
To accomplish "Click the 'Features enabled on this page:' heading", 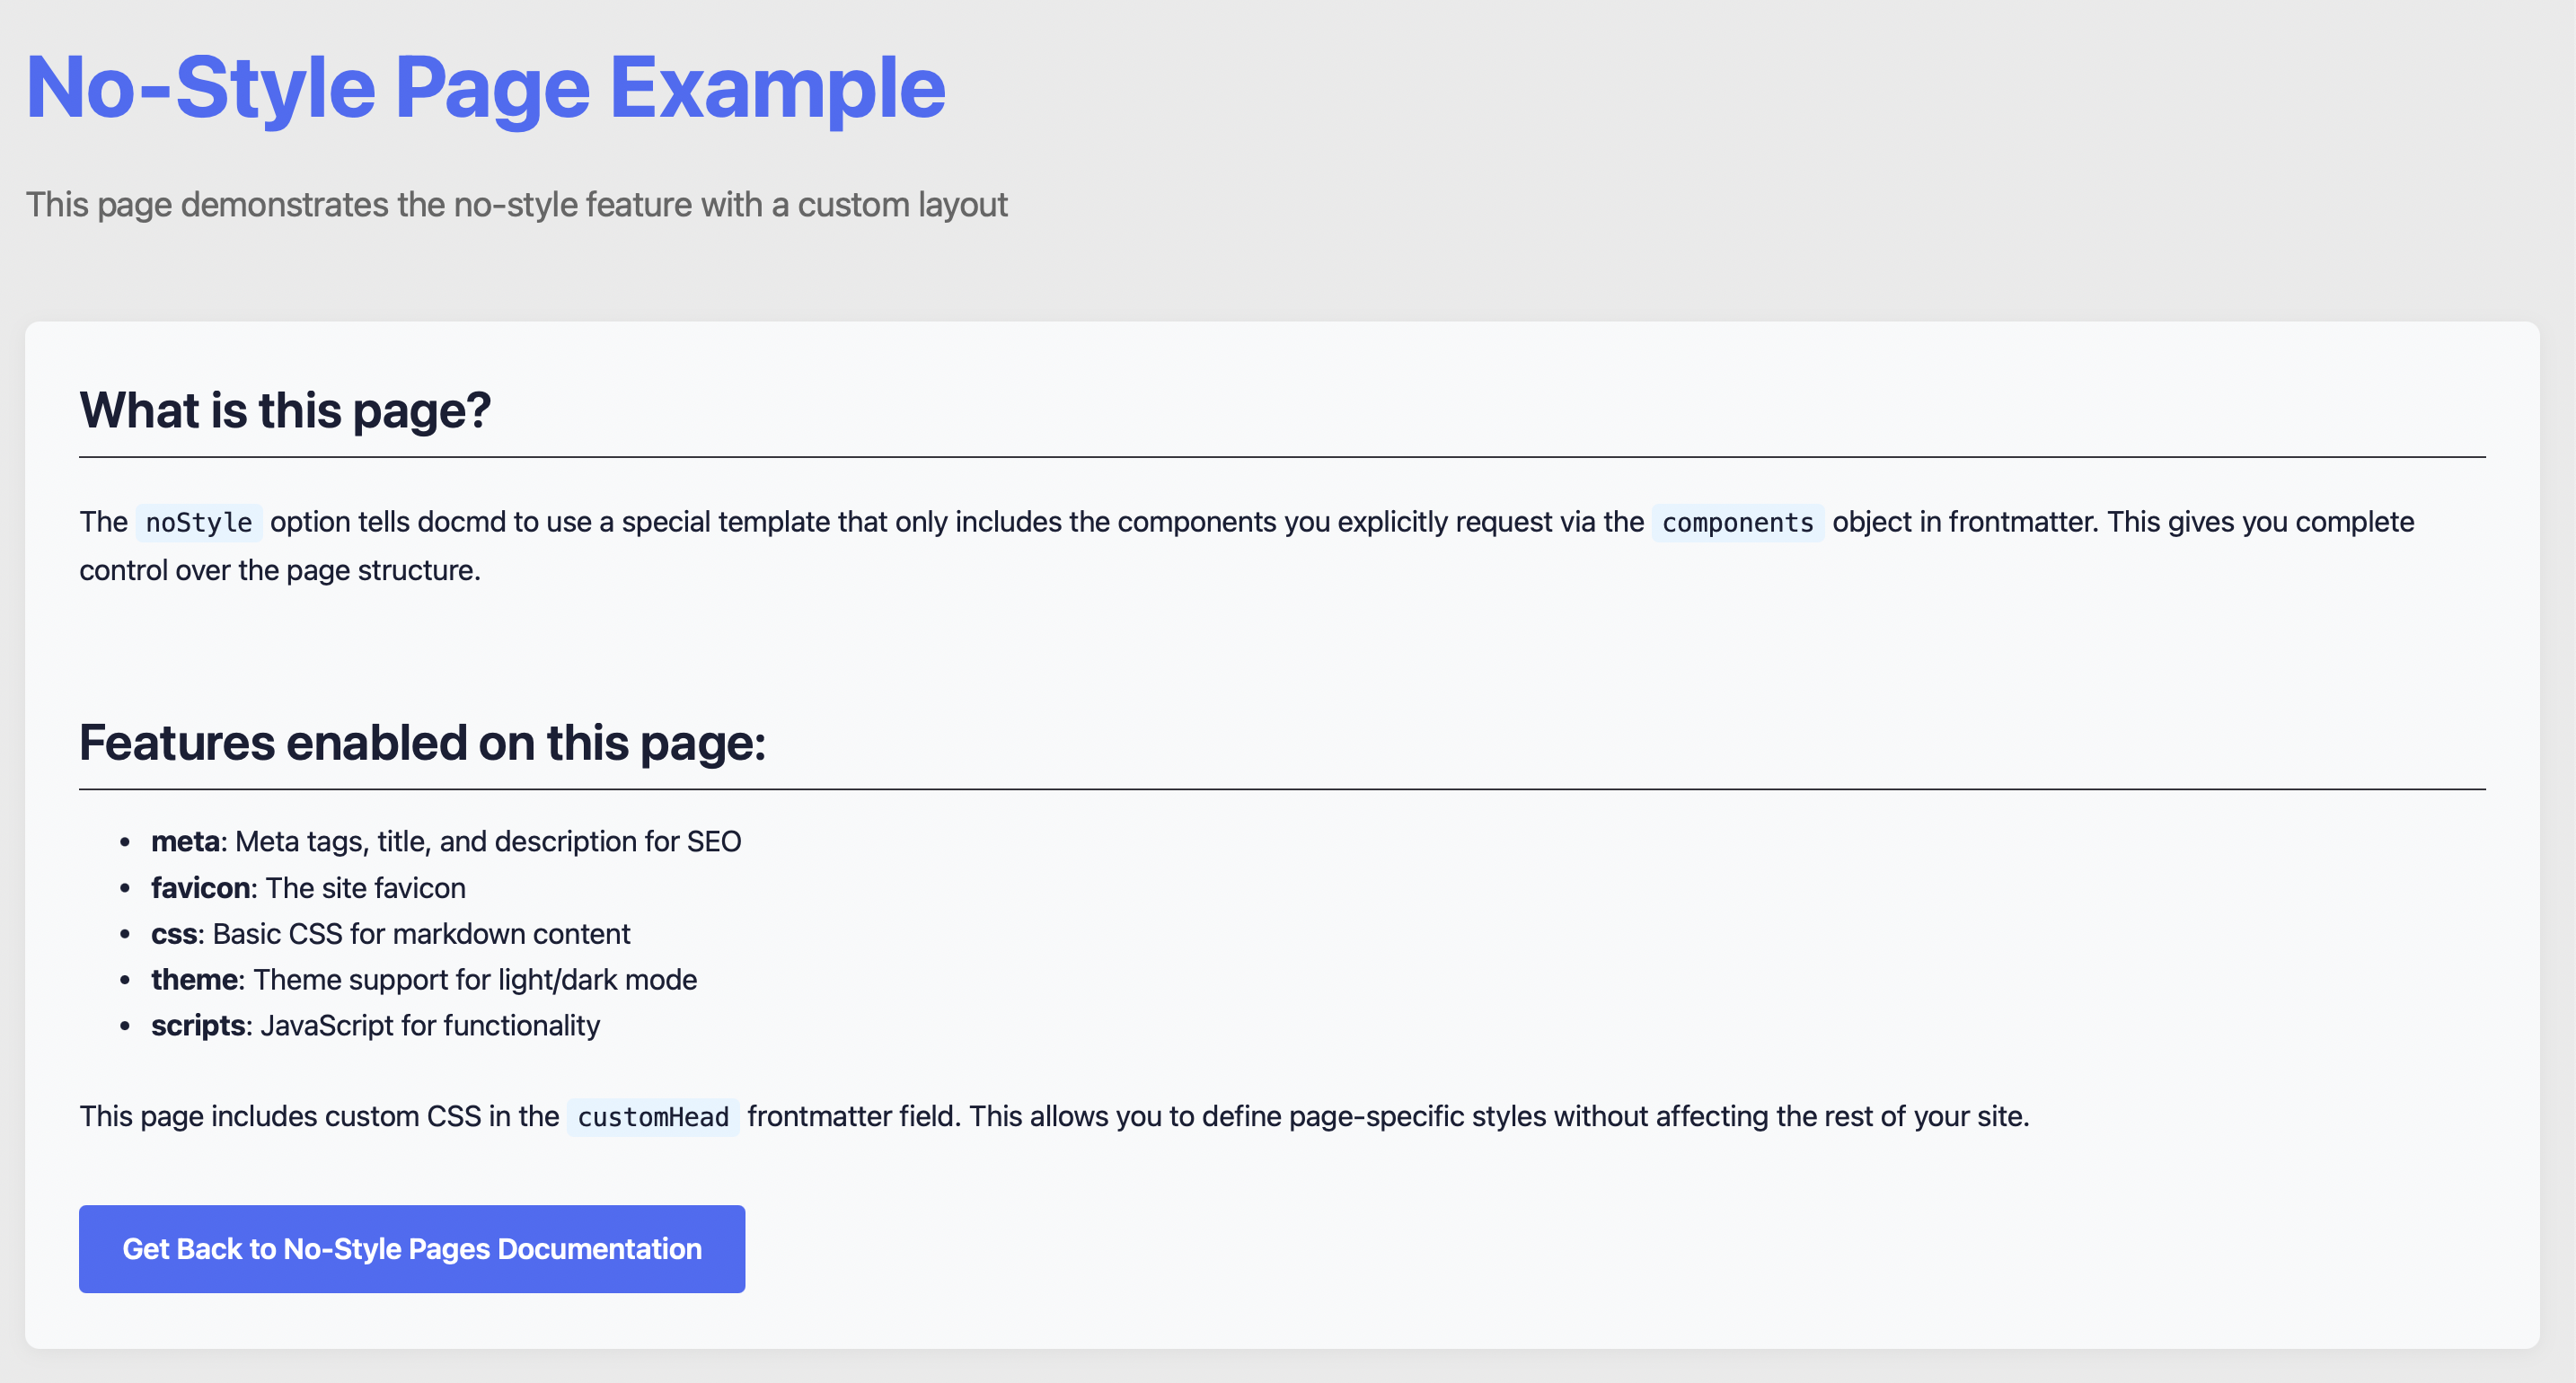I will coord(422,742).
